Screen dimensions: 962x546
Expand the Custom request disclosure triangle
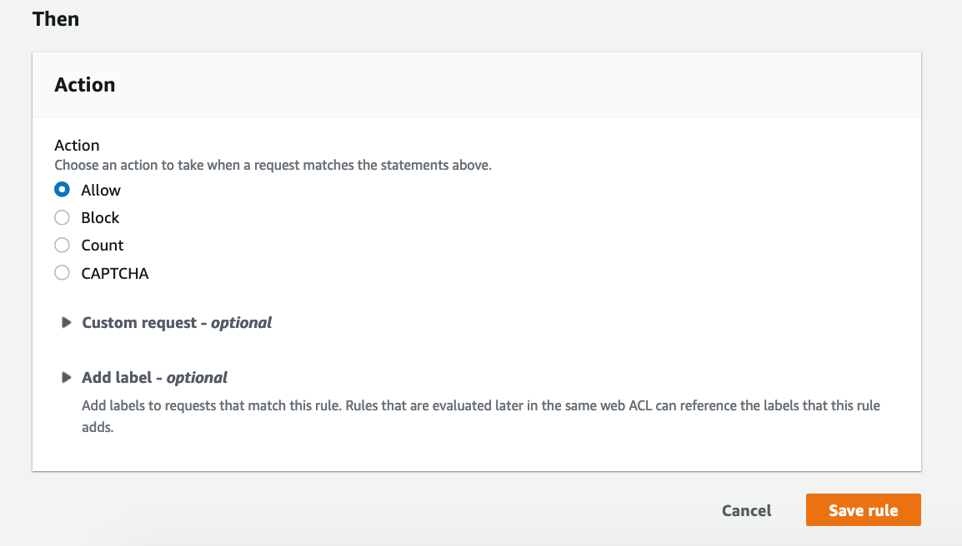click(x=67, y=322)
